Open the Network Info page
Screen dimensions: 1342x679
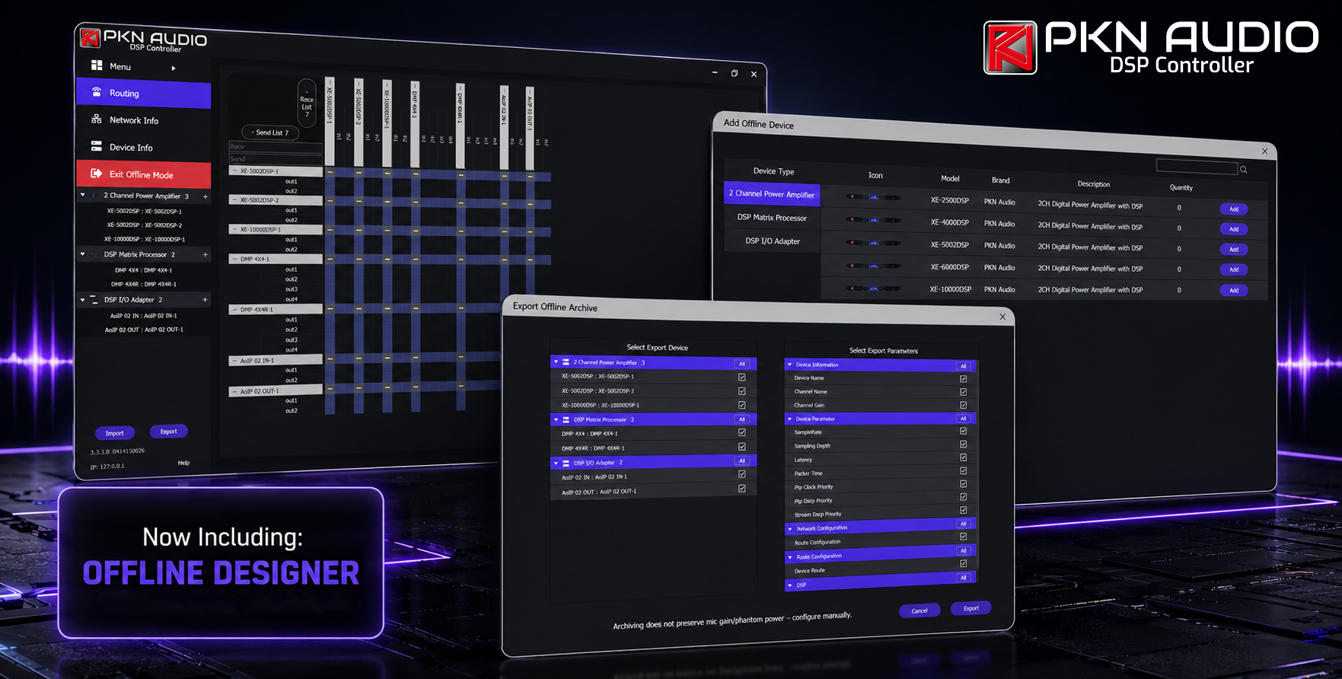coord(143,120)
